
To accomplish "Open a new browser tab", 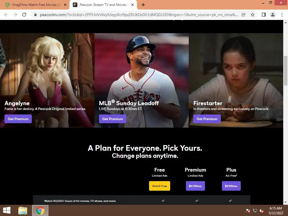I will [x=143, y=5].
